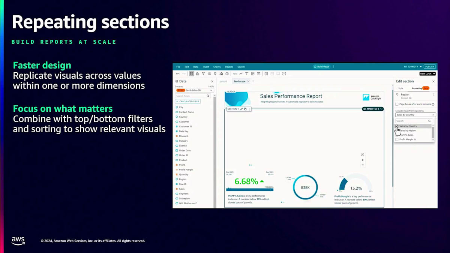
Task: Open the Filter funnel icon
Action: (204, 74)
